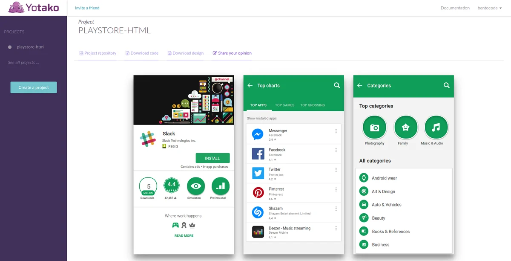Viewport: 511px width, 261px height.
Task: Click the Android wear label
Action: click(x=384, y=178)
